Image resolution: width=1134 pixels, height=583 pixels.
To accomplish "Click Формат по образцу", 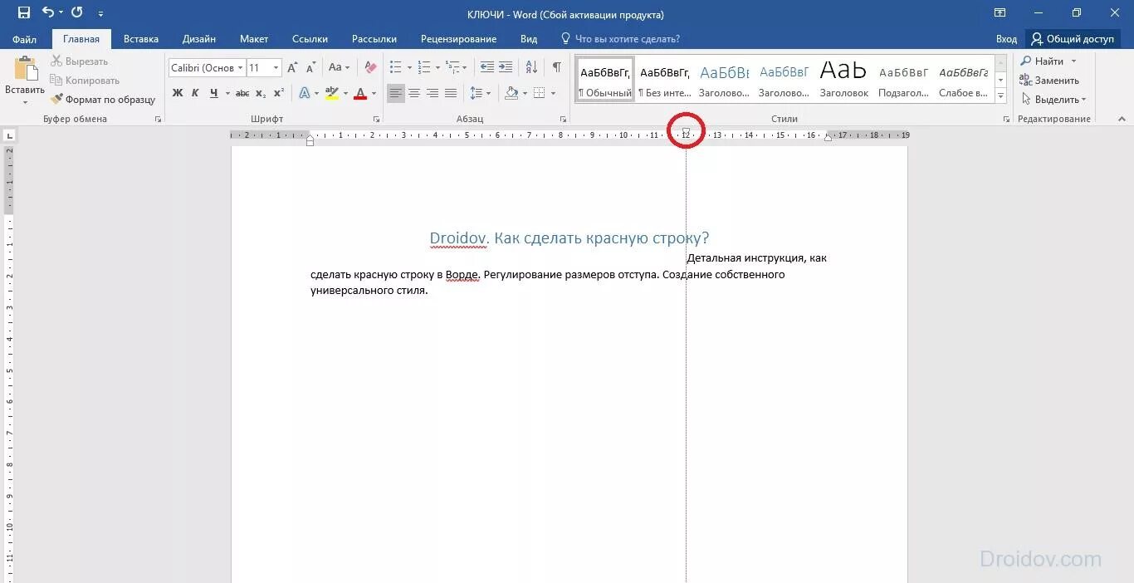I will point(103,100).
